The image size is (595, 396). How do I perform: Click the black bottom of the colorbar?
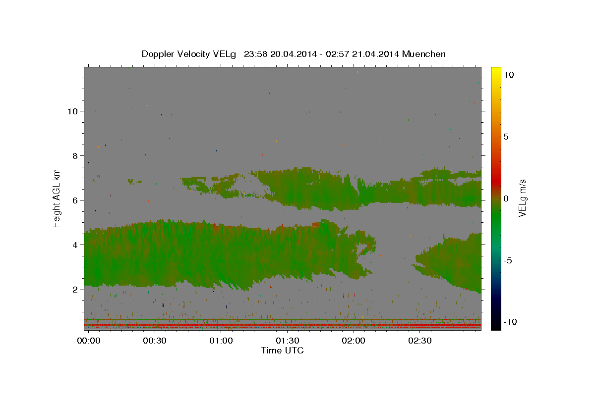coord(495,324)
